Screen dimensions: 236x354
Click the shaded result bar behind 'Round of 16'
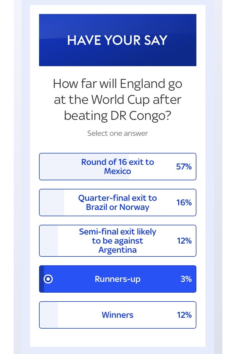coord(84,167)
